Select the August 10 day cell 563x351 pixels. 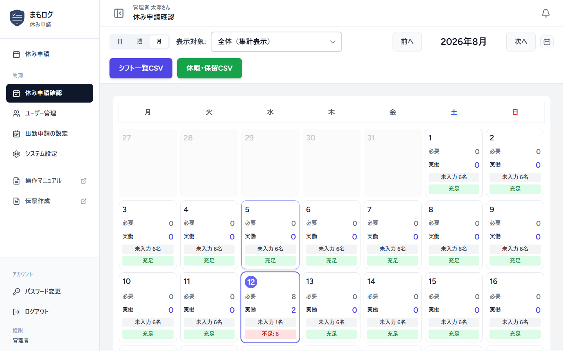point(148,307)
